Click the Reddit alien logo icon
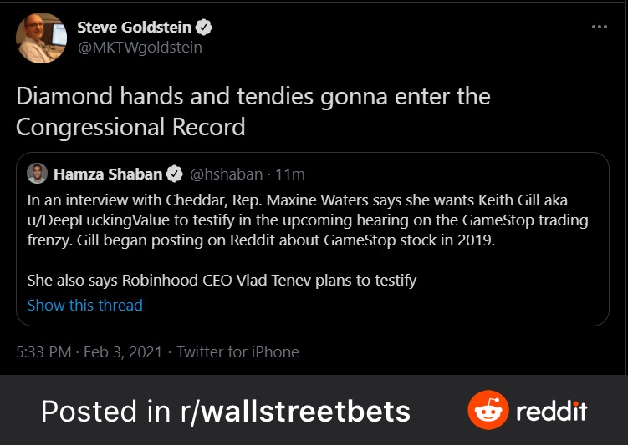Image resolution: width=628 pixels, height=445 pixels. (488, 411)
